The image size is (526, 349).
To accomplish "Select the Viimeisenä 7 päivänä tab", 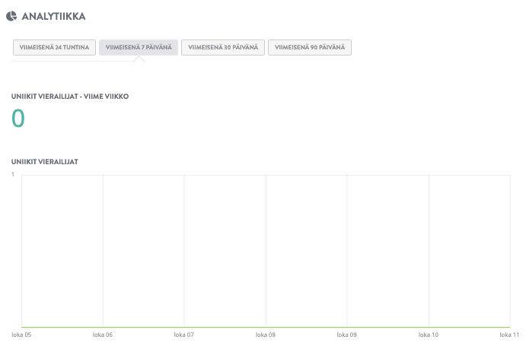I will [139, 48].
